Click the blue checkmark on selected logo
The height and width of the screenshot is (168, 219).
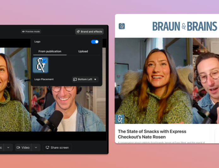point(44,61)
